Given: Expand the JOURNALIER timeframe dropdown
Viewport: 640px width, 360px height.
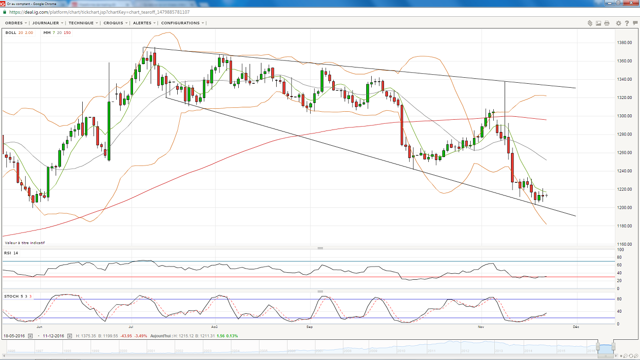Looking at the screenshot, I should (x=47, y=23).
